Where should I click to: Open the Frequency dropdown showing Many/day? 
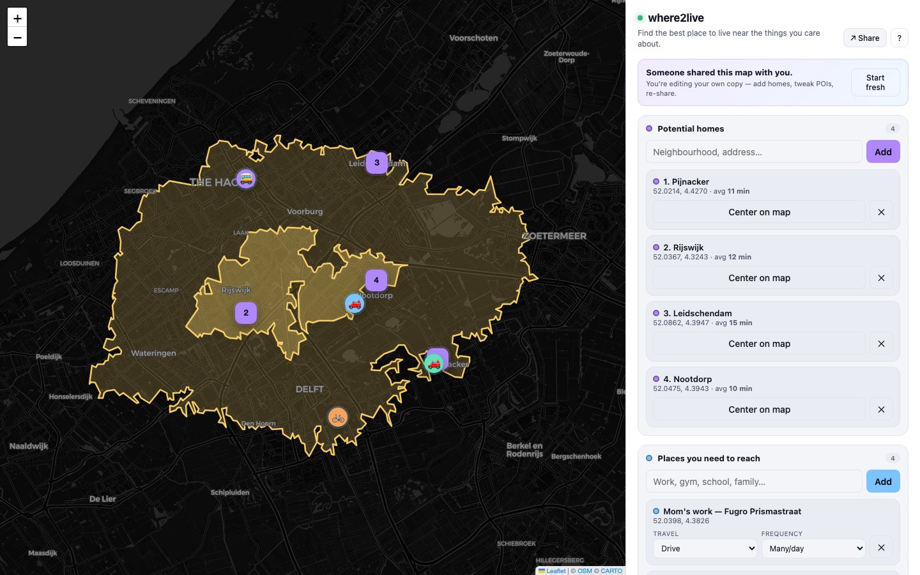[x=813, y=548]
